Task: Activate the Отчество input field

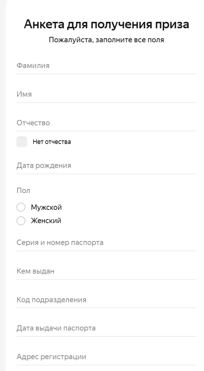Action: point(106,123)
